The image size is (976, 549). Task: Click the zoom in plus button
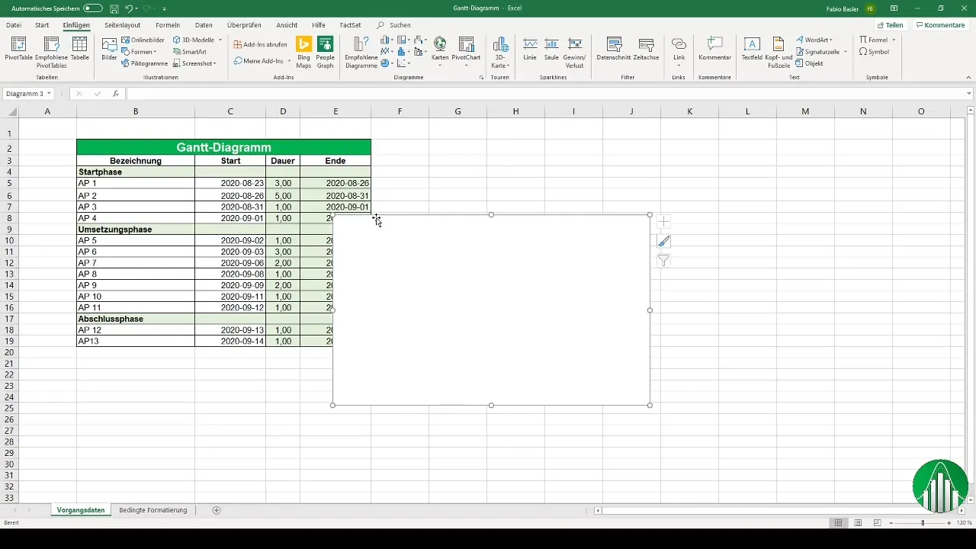tap(949, 522)
